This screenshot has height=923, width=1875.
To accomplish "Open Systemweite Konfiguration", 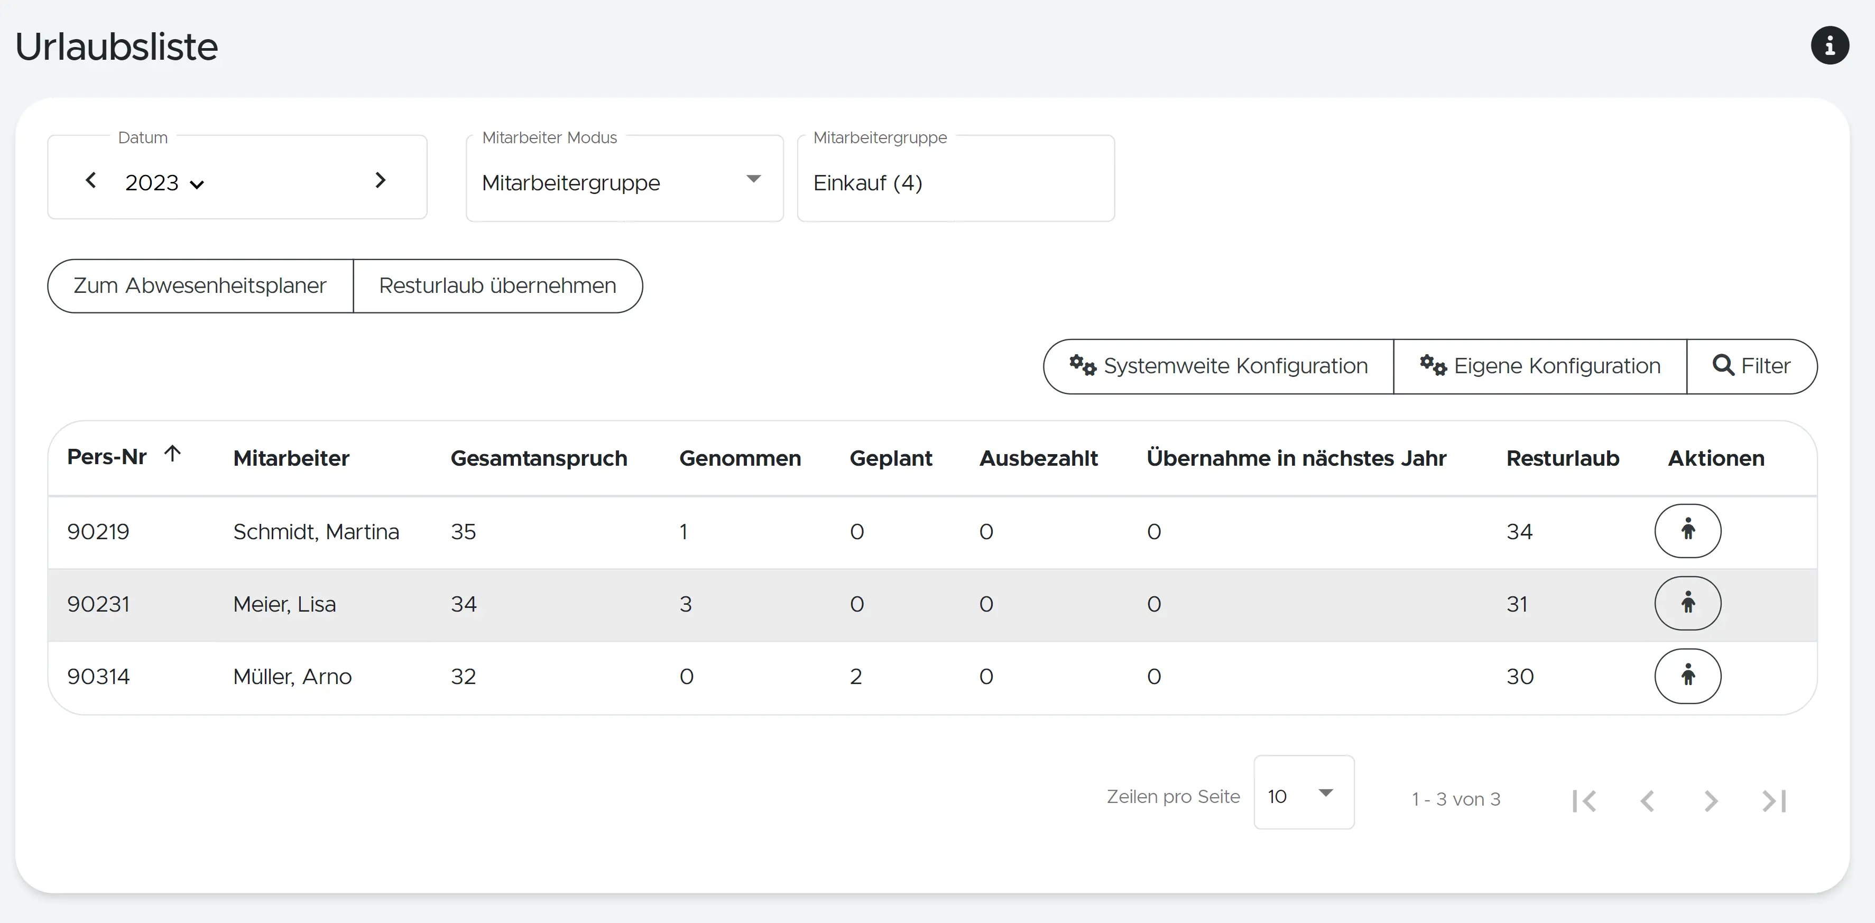I will point(1218,366).
